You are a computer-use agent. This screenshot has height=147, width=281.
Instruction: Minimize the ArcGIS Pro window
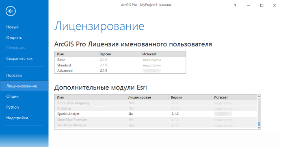[x=248, y=5]
